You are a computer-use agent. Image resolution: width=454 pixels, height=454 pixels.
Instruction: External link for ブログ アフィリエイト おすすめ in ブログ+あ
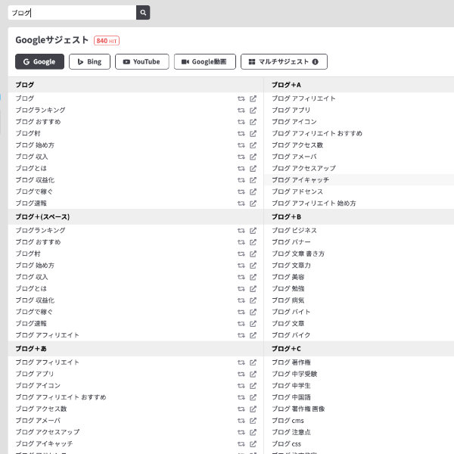coord(253,397)
